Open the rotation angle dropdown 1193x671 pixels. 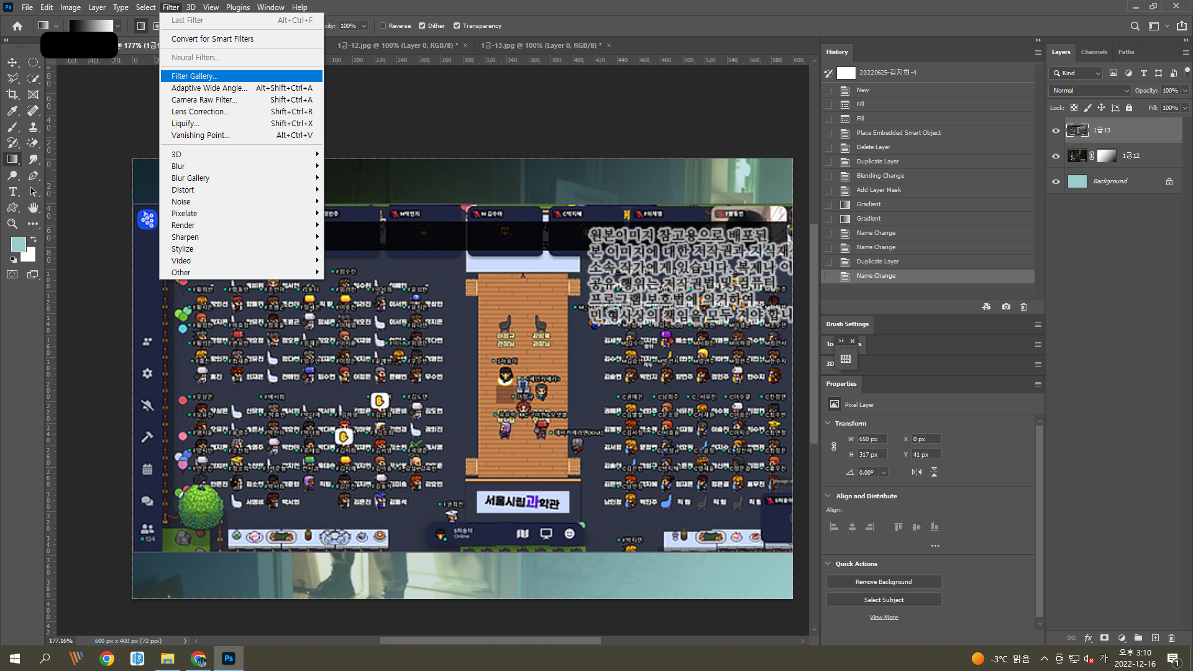coord(884,472)
